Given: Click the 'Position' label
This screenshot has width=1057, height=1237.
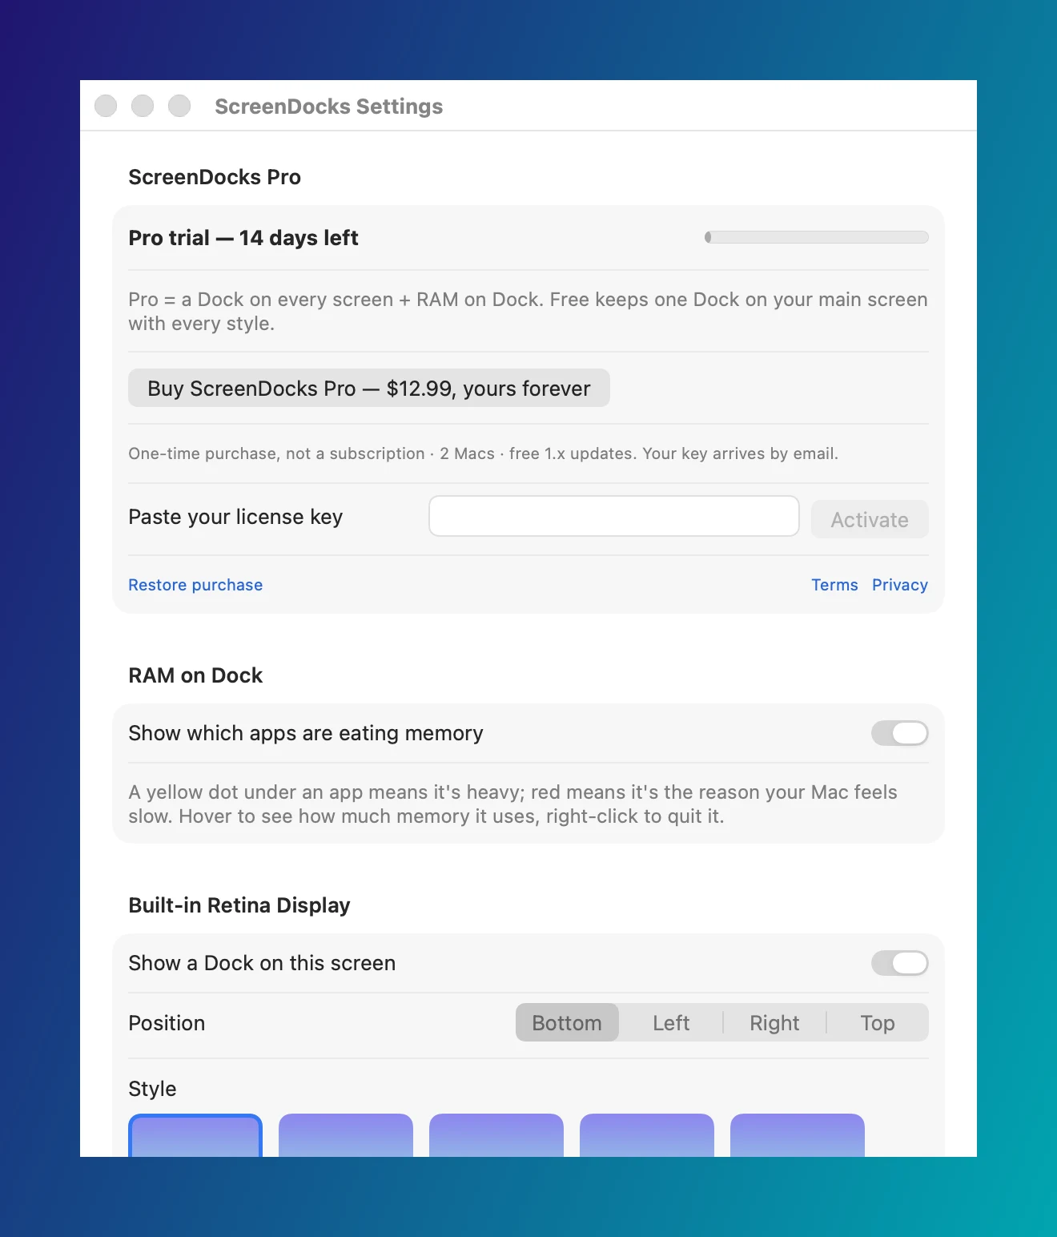Looking at the screenshot, I should click(x=167, y=1023).
